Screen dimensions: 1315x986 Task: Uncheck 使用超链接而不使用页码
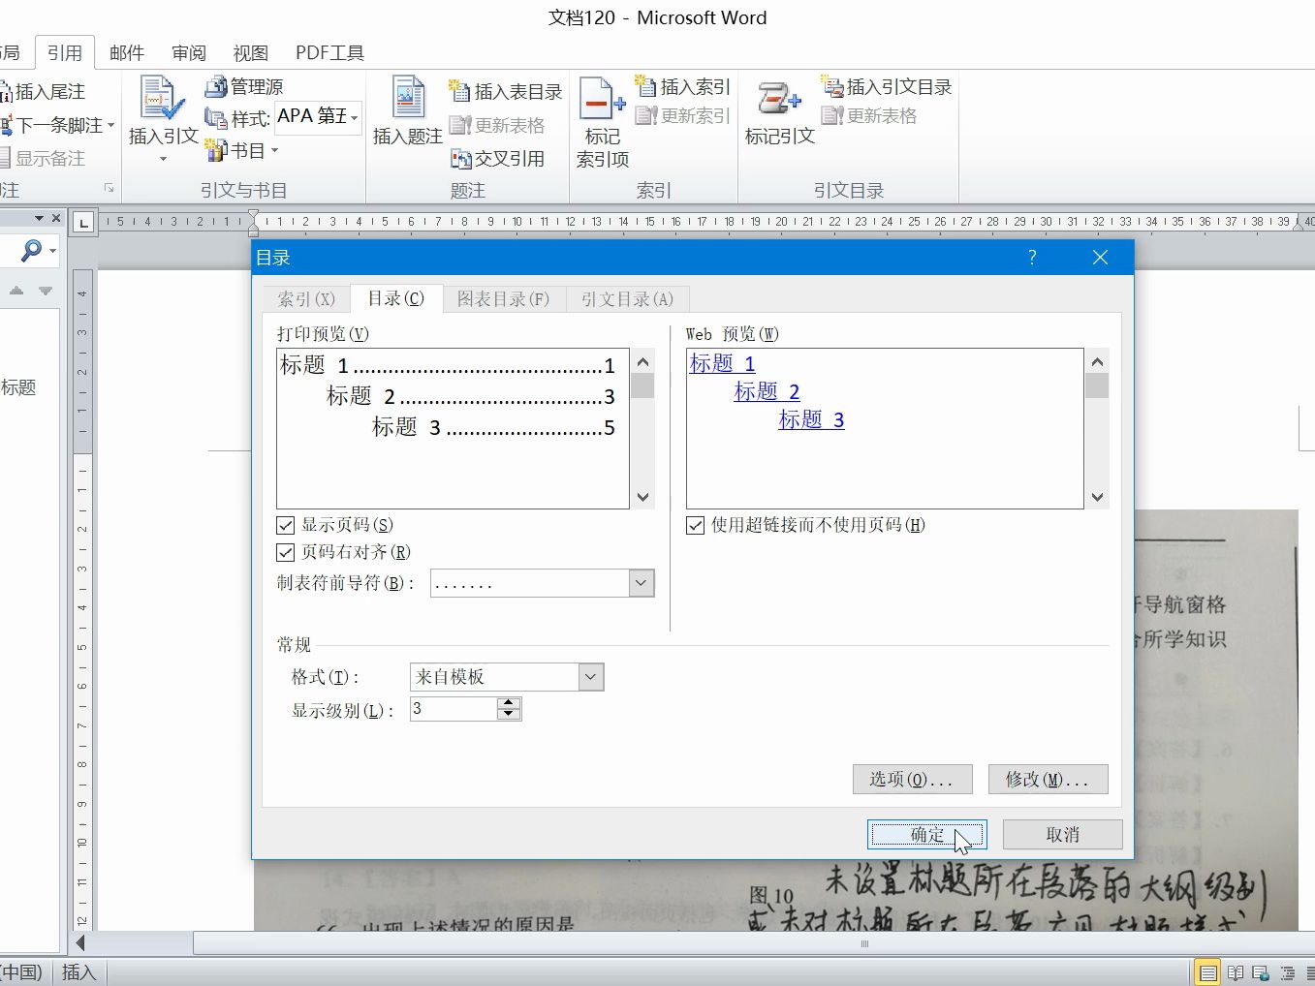(x=695, y=525)
